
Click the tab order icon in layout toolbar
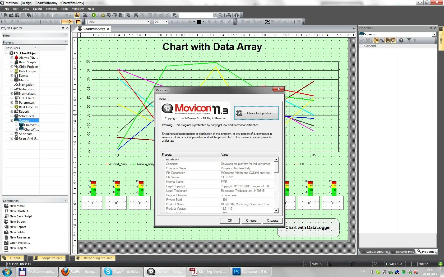point(267,22)
